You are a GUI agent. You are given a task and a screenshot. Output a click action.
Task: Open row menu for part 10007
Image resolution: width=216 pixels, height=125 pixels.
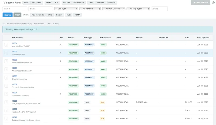coord(6,94)
